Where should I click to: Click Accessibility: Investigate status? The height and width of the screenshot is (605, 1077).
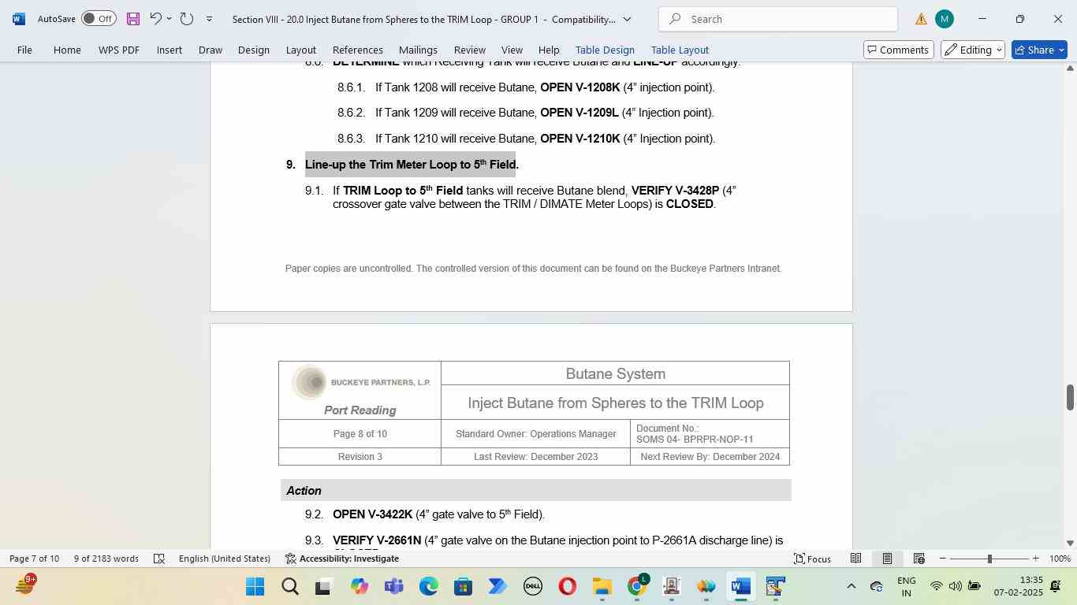pos(342,559)
